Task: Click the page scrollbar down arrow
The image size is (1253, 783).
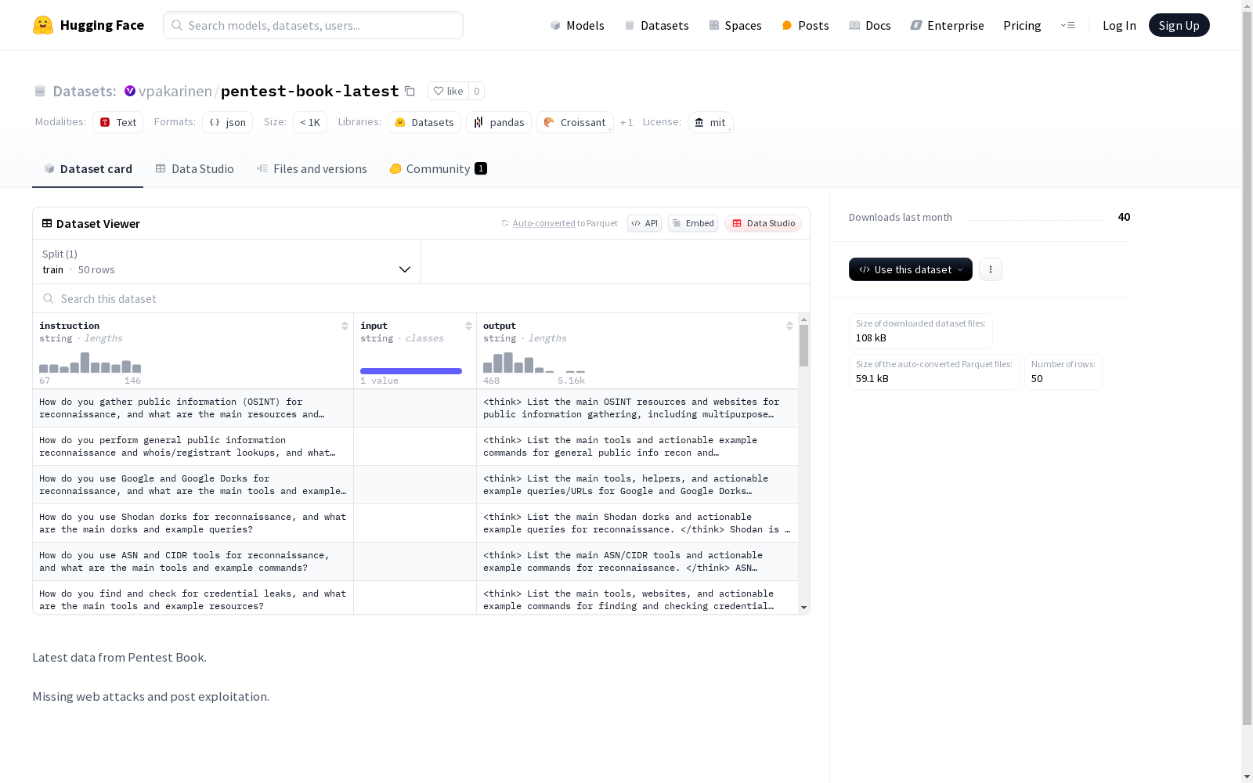Action: [x=1247, y=777]
